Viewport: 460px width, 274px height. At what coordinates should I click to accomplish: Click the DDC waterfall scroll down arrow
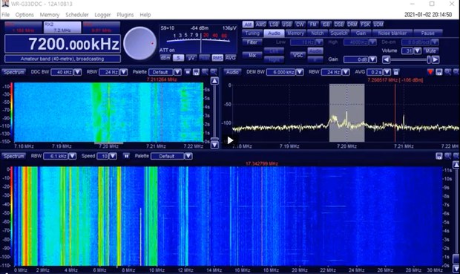[x=214, y=145]
